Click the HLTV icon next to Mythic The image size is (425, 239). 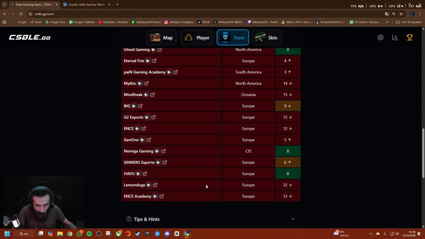click(x=139, y=83)
